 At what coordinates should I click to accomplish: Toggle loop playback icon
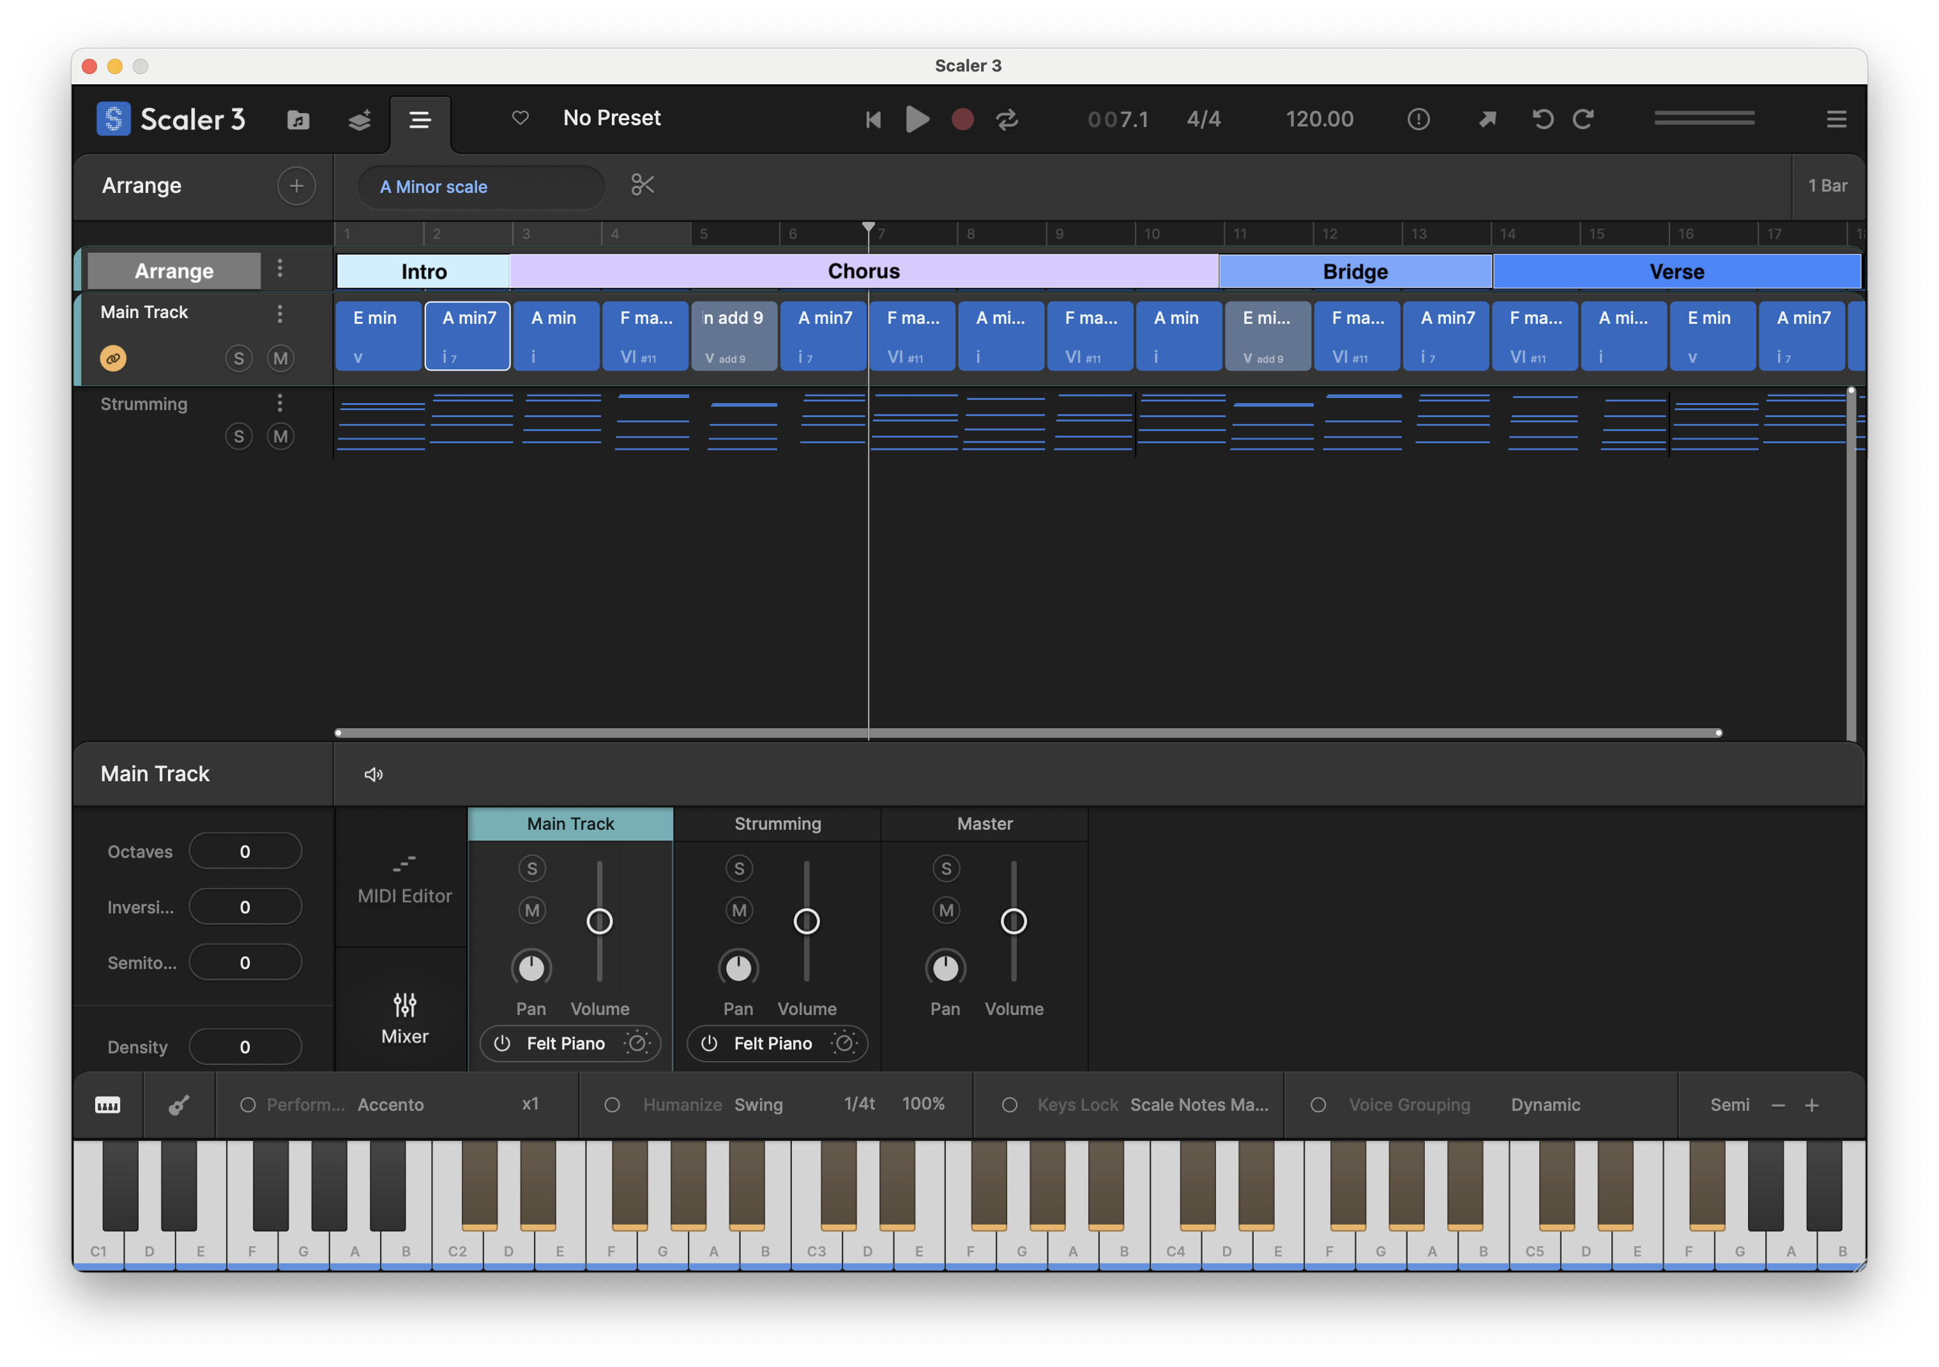pyautogui.click(x=1007, y=119)
